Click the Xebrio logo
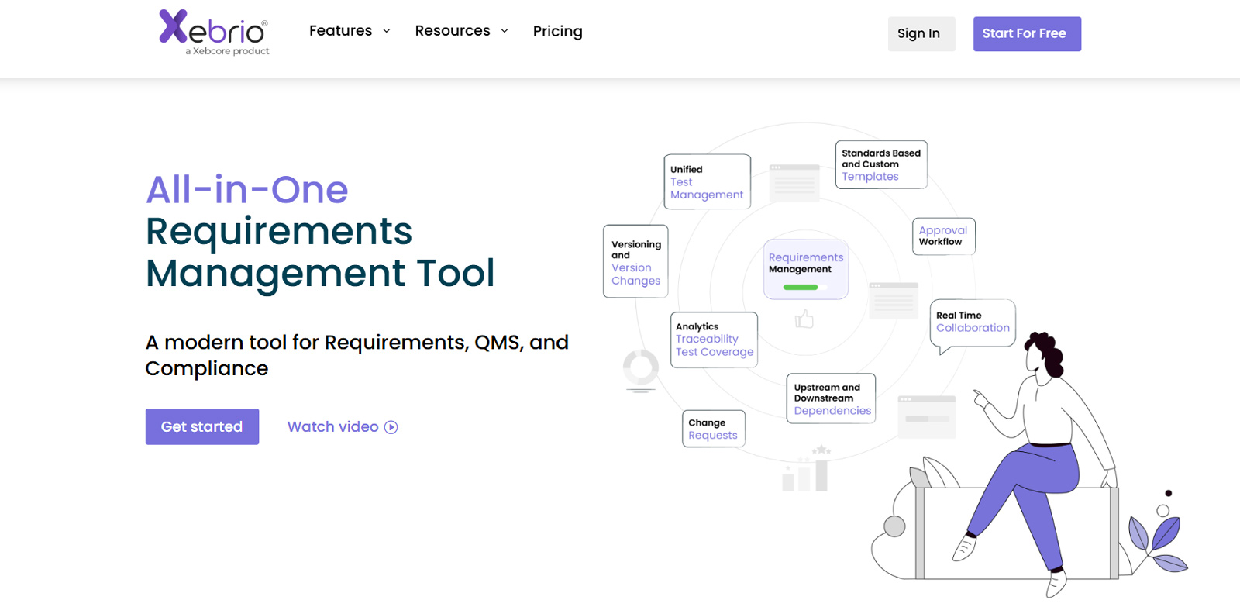 pos(214,33)
